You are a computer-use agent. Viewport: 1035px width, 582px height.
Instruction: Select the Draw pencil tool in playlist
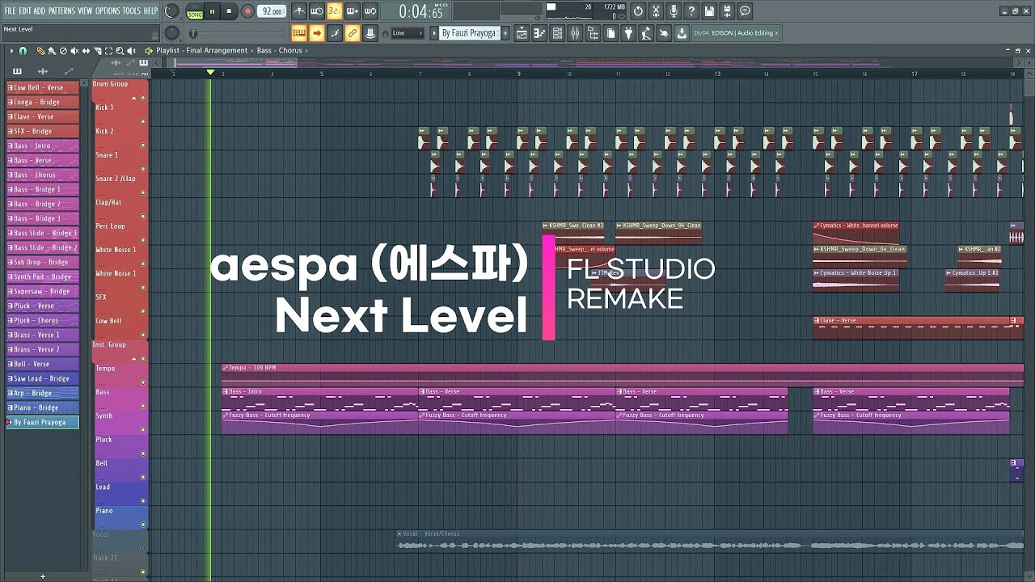40,51
